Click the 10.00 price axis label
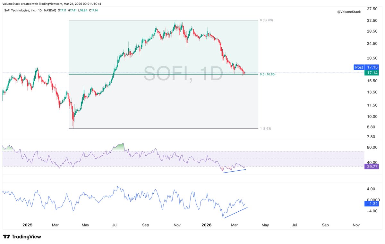Image resolution: width=385 pixels, height=244 pixels. 372,117
